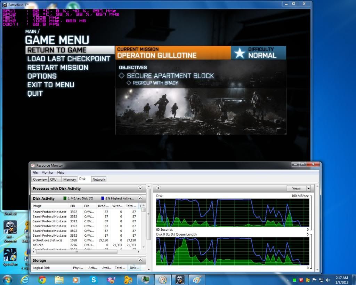Click Disk Activity list scroll down arrow

click(143, 247)
